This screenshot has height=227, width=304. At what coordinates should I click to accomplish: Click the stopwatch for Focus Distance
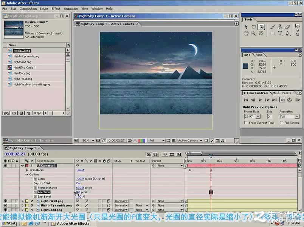pos(35,188)
